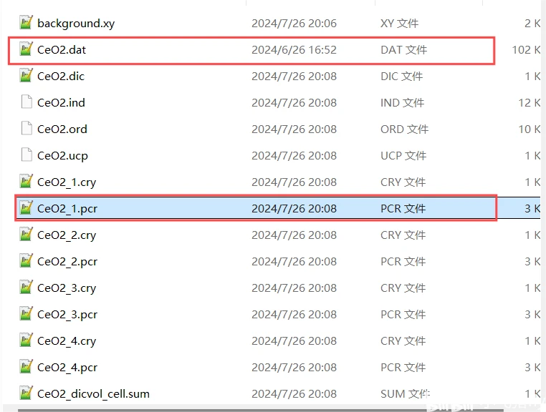Click the CeO2_3.cry file name

[x=67, y=288]
